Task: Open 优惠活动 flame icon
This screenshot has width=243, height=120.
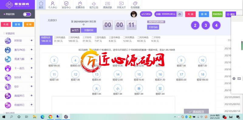Action: point(80,4)
